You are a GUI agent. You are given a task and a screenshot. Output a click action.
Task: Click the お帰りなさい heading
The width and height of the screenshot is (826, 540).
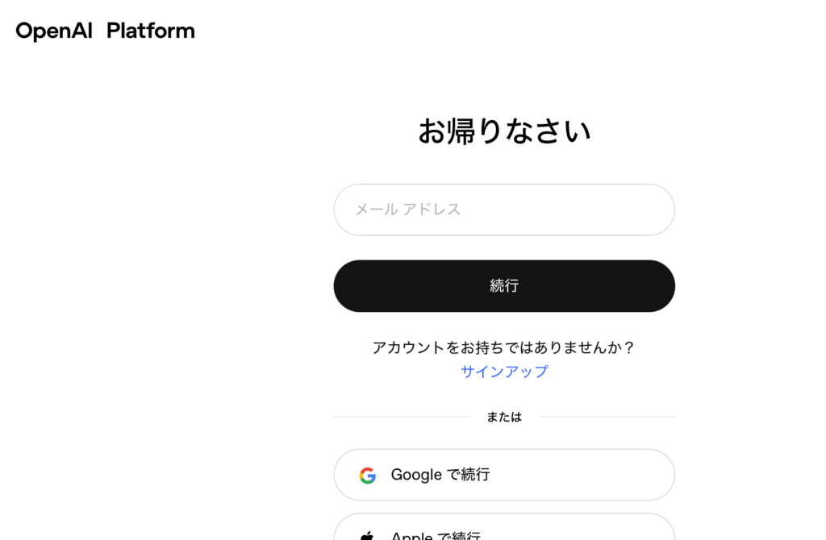[x=504, y=131]
